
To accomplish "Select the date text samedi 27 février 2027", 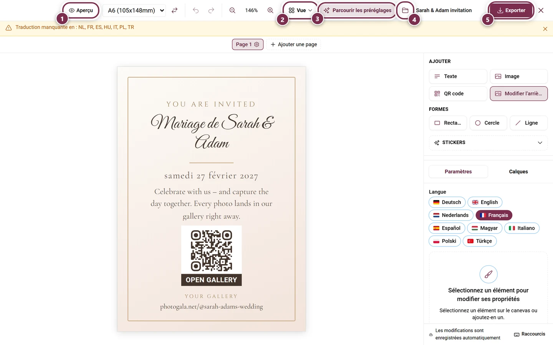I will coord(211,176).
